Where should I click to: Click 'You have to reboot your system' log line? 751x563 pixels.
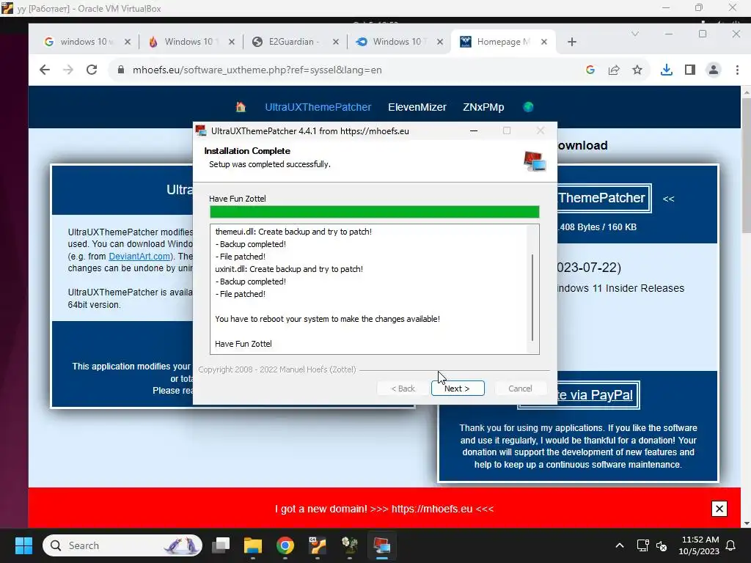[x=327, y=319]
